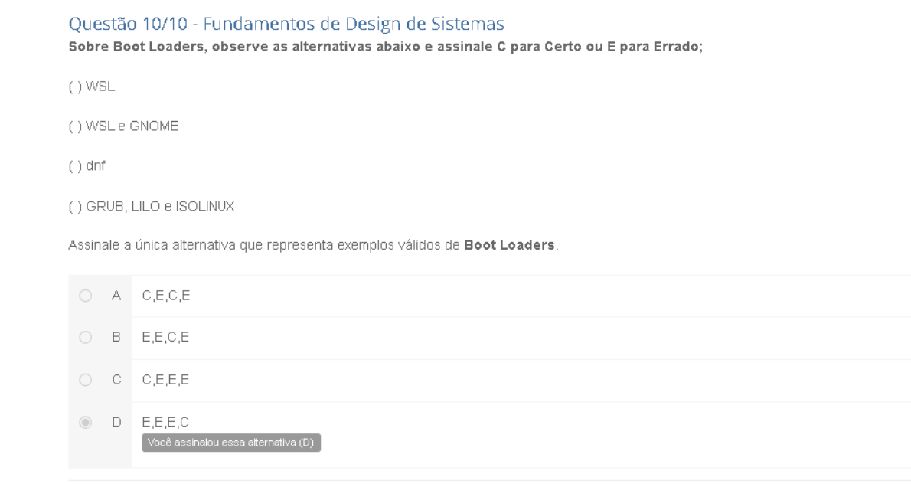The width and height of the screenshot is (911, 484).
Task: Choose the answer text "C,E,E,E"
Action: pyautogui.click(x=166, y=380)
